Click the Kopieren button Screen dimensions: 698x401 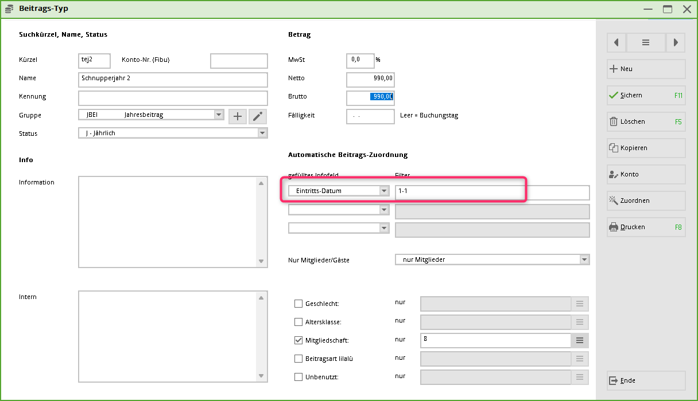(x=646, y=148)
